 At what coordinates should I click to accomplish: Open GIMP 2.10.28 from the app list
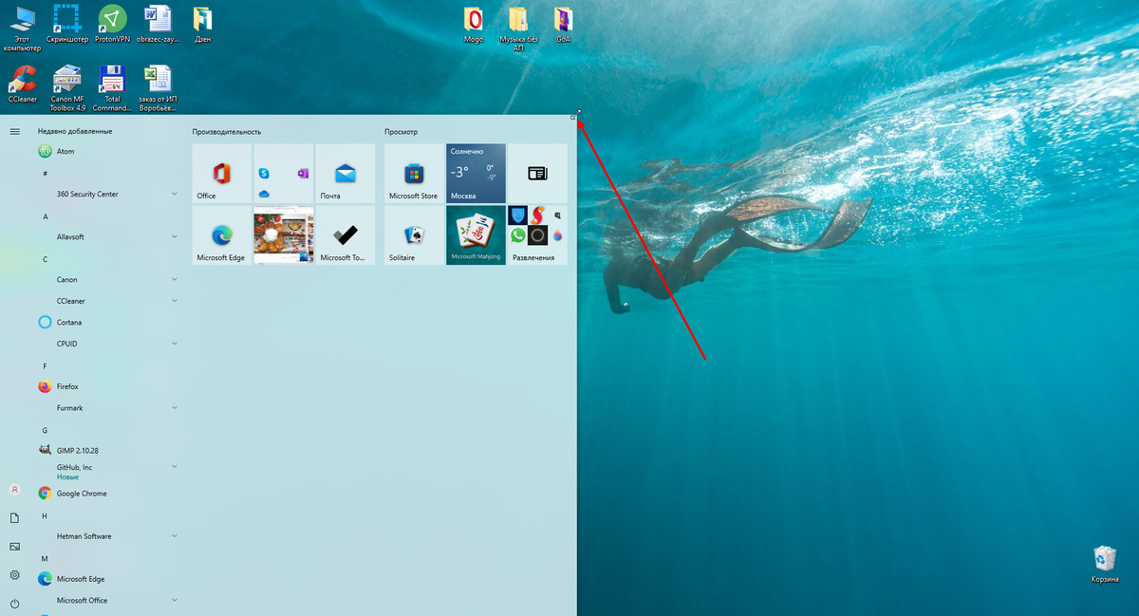pos(107,450)
